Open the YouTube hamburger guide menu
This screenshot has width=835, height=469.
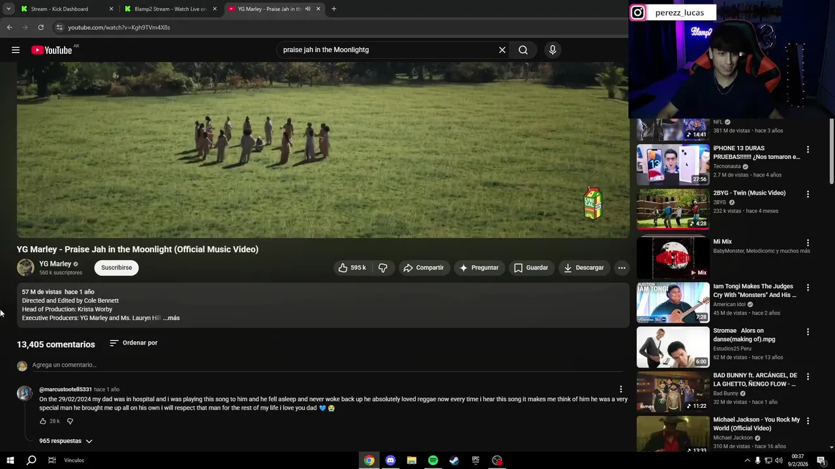coord(16,50)
